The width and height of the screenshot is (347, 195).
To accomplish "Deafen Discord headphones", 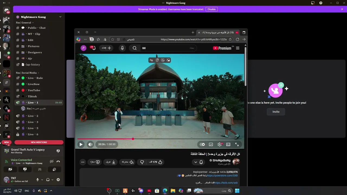I will 48,180.
